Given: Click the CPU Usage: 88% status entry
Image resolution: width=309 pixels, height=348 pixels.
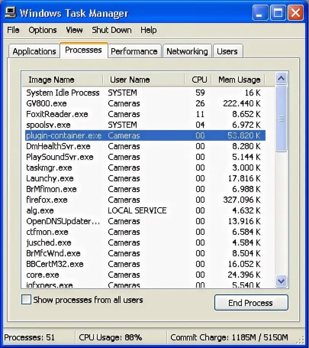Looking at the screenshot, I should (x=110, y=337).
